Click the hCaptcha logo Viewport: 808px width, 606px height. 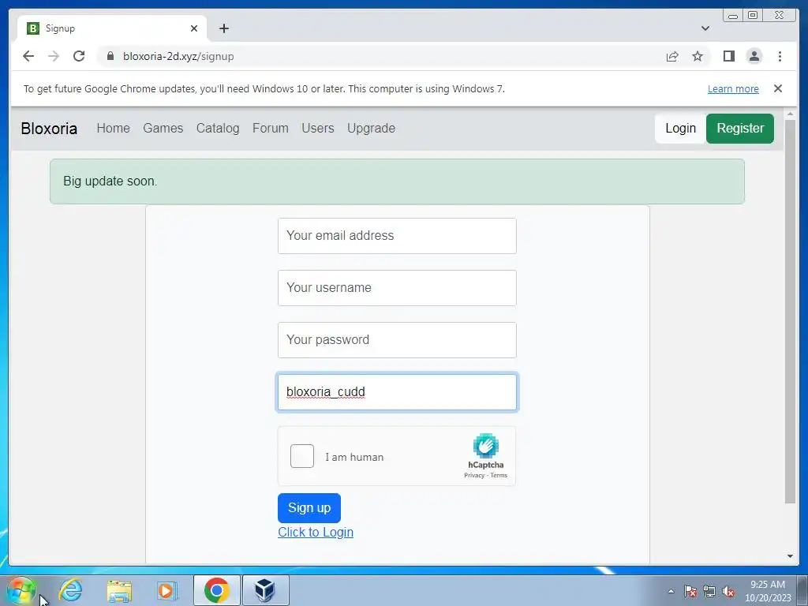[485, 446]
